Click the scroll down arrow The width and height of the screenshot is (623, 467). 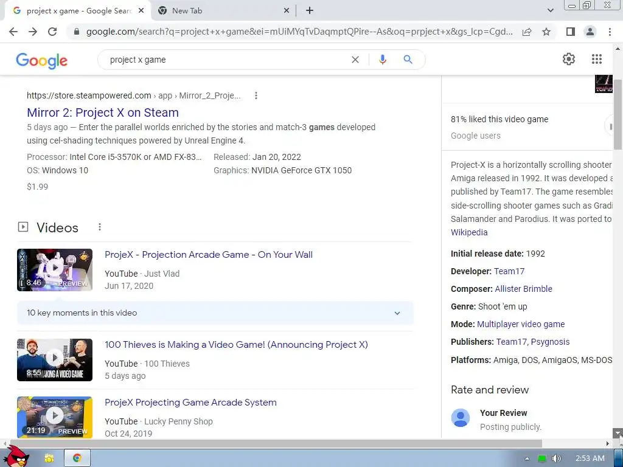pyautogui.click(x=618, y=433)
